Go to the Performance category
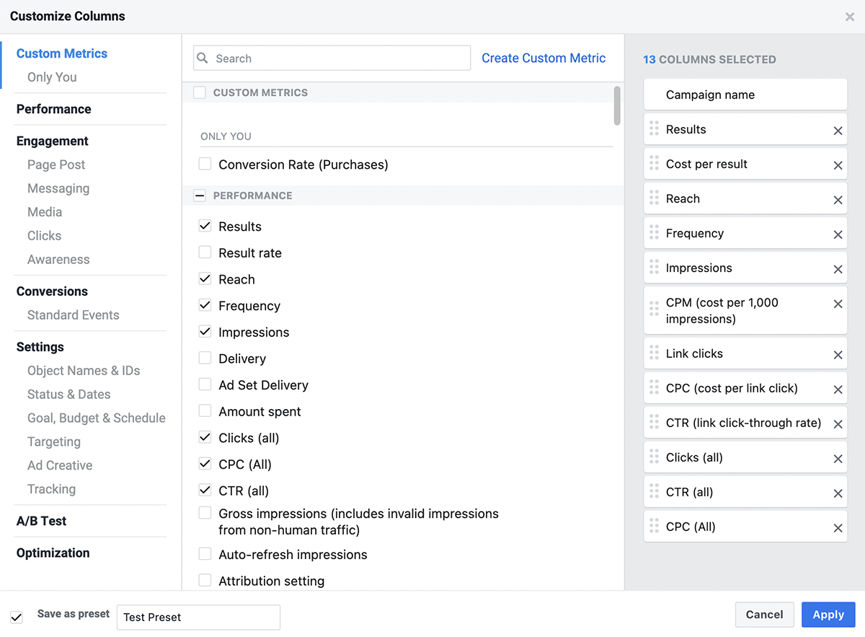This screenshot has height=637, width=865. click(54, 109)
